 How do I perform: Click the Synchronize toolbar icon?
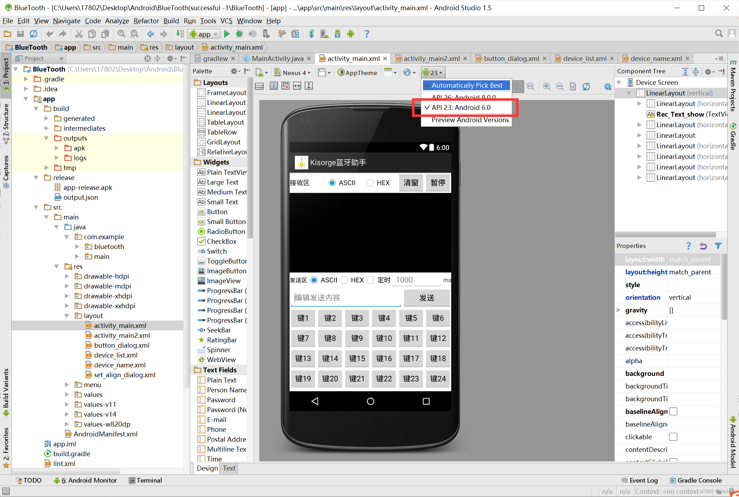(x=34, y=34)
